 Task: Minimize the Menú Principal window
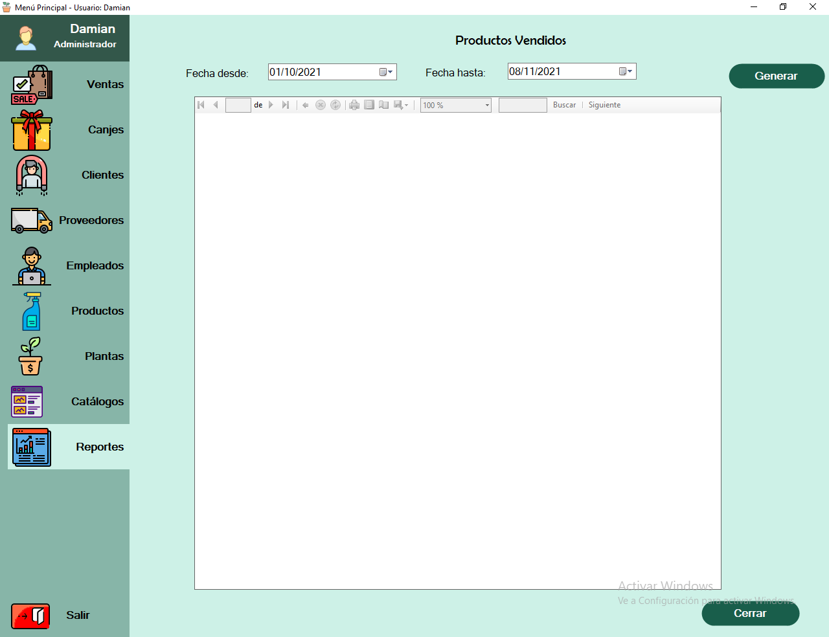pos(754,7)
